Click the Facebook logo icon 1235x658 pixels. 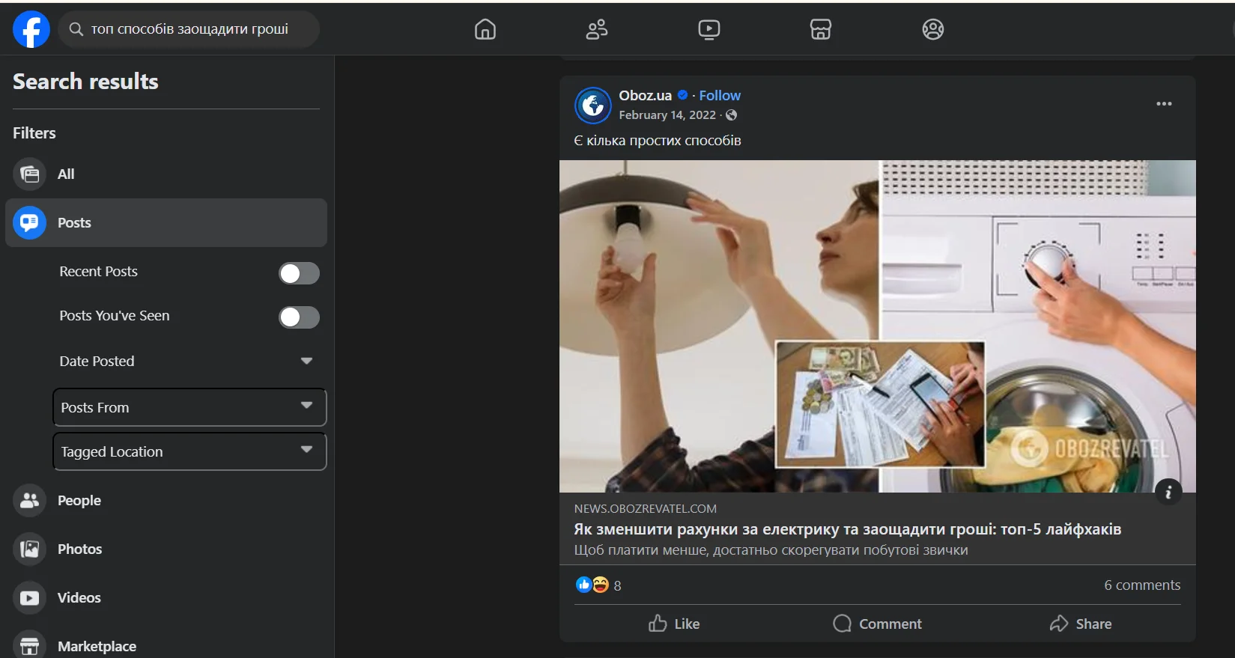tap(31, 29)
